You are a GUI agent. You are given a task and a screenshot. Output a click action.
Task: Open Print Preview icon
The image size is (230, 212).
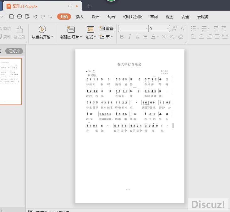(x=27, y=17)
